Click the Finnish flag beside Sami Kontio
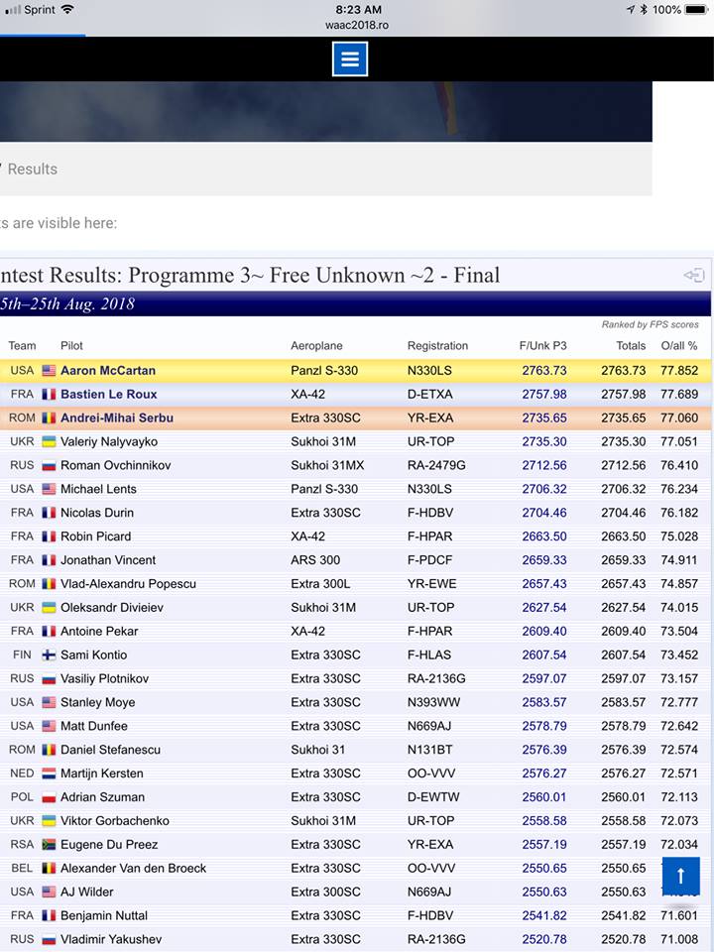 point(49,655)
